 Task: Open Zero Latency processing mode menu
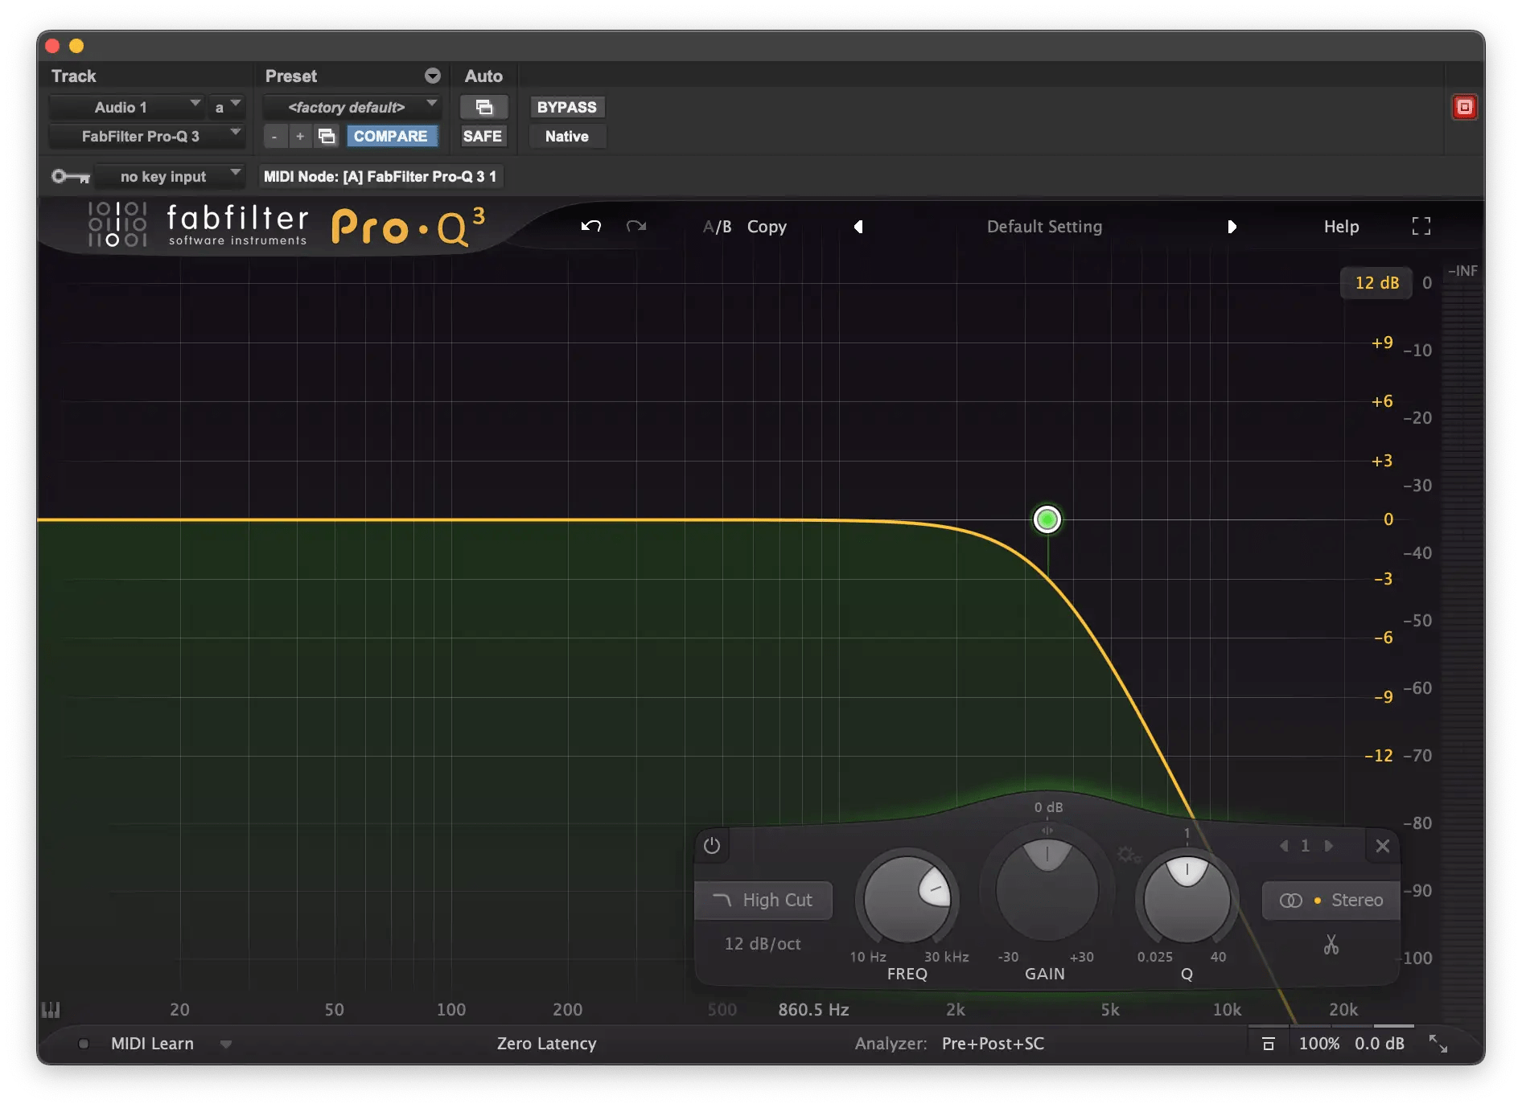coord(546,1044)
